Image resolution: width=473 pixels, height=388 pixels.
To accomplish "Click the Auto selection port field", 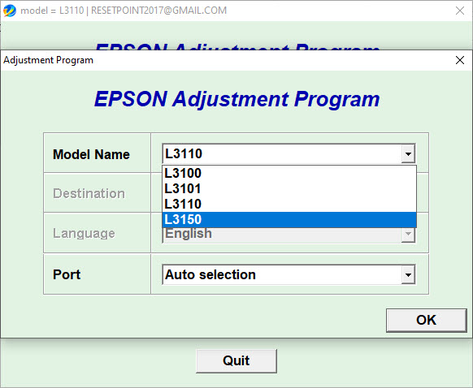I will pos(289,274).
